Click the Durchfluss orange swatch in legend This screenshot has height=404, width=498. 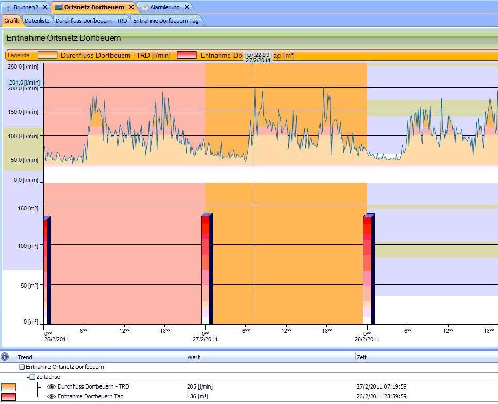pos(47,55)
